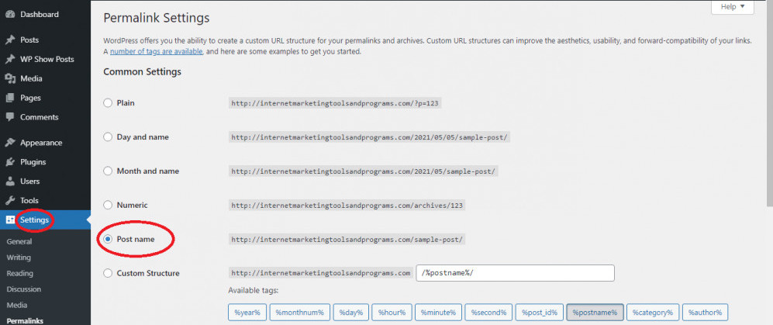Insert the %monthnum% tag
Viewport: 773px width, 325px height.
click(x=300, y=312)
